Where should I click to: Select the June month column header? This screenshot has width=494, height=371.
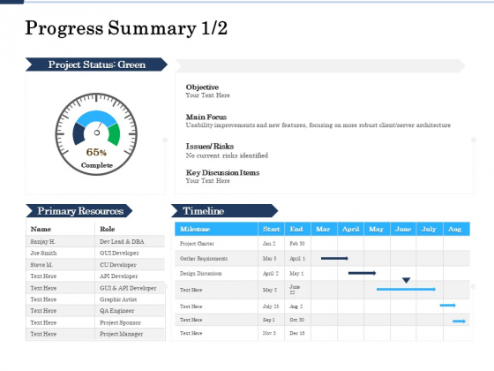click(x=403, y=229)
